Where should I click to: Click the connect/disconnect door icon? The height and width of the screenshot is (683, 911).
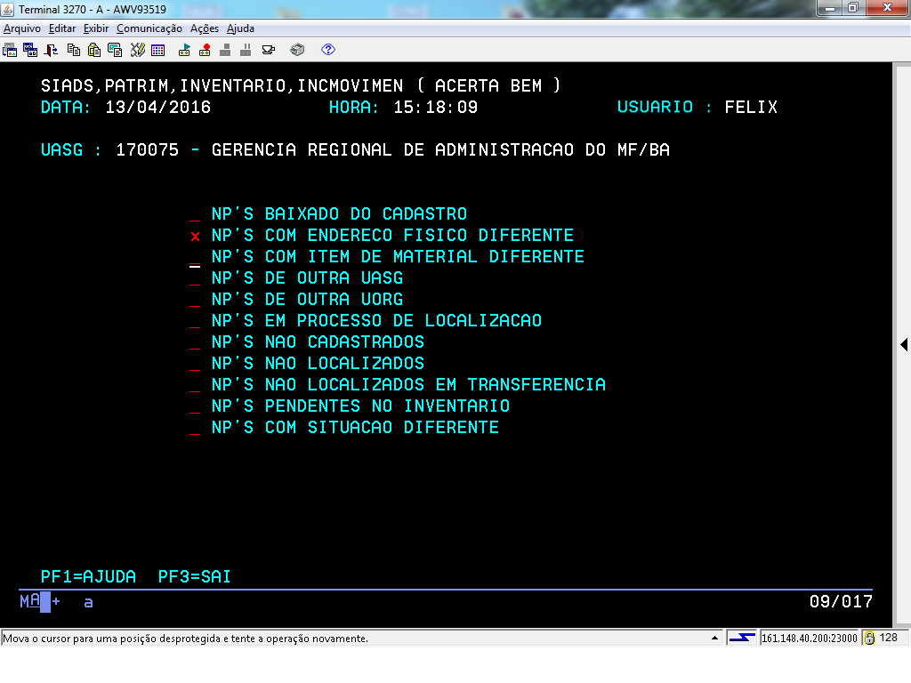[51, 50]
